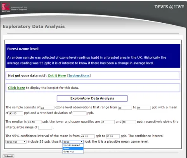
Task: Click the open 'does' look-like dropdown
Action: pyautogui.click(x=73, y=142)
